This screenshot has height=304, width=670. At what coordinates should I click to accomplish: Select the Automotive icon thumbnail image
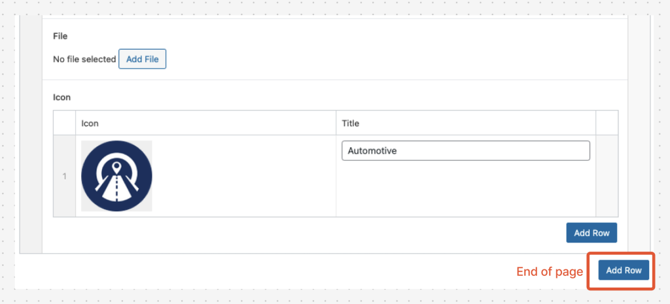pyautogui.click(x=116, y=176)
